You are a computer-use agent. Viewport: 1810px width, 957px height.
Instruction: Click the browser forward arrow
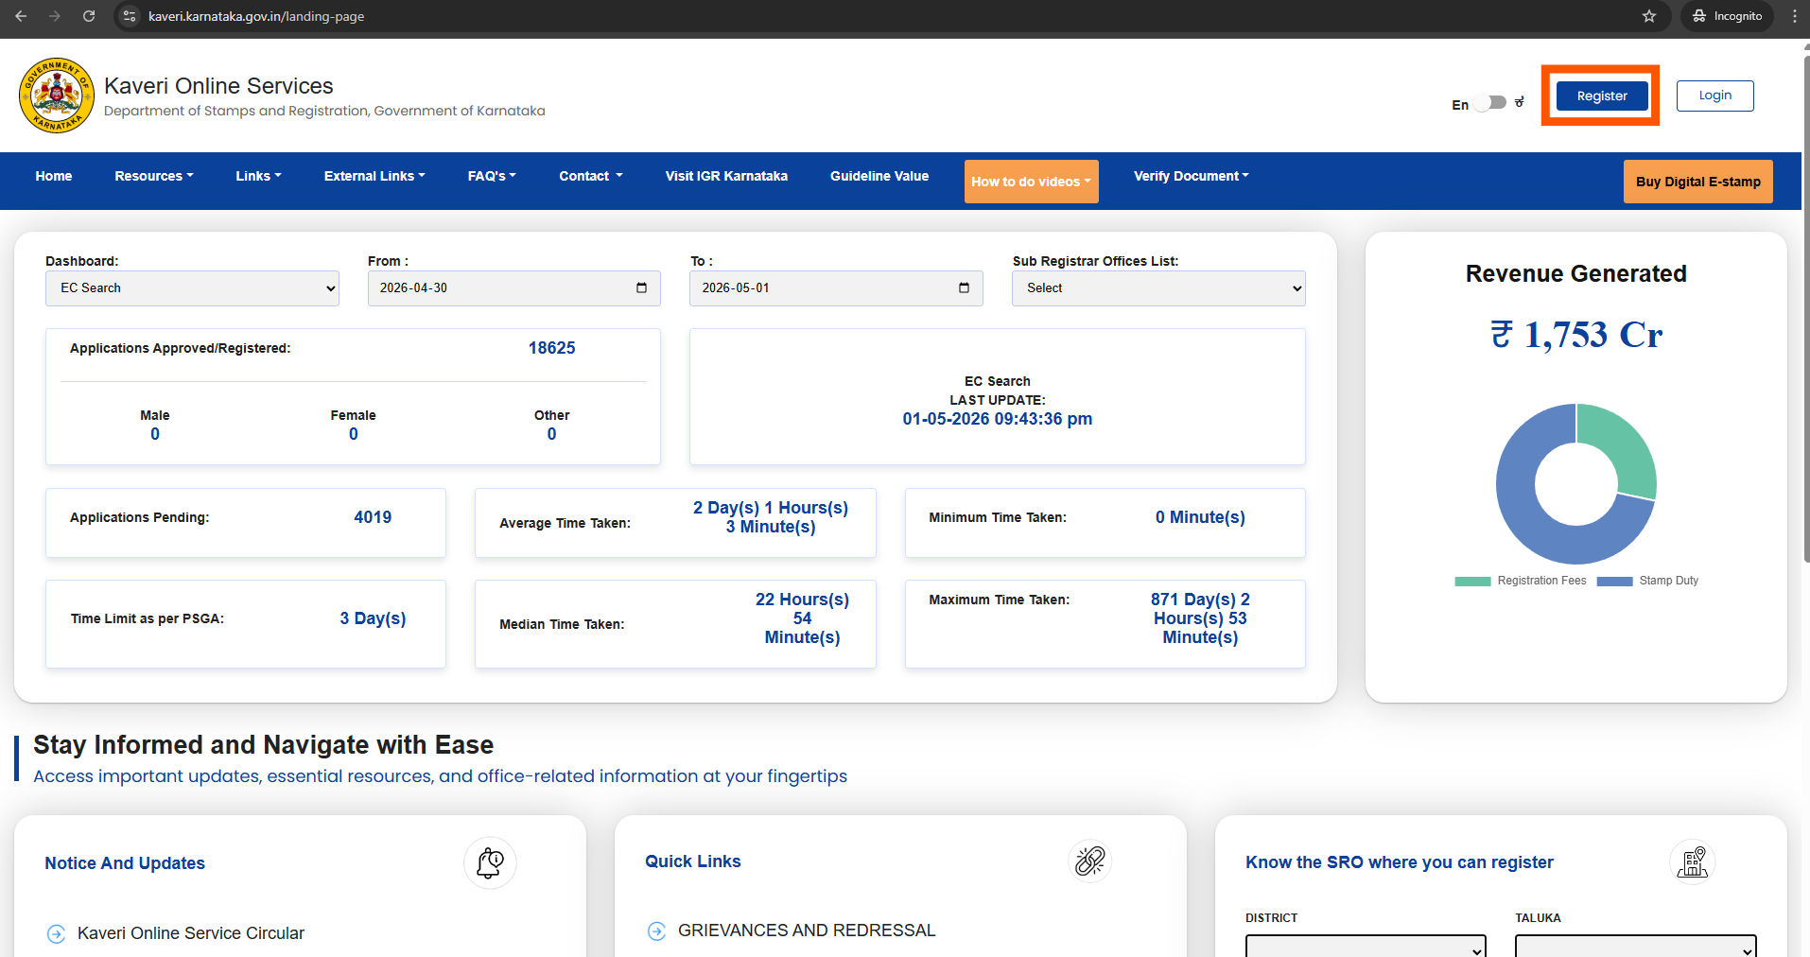point(54,16)
